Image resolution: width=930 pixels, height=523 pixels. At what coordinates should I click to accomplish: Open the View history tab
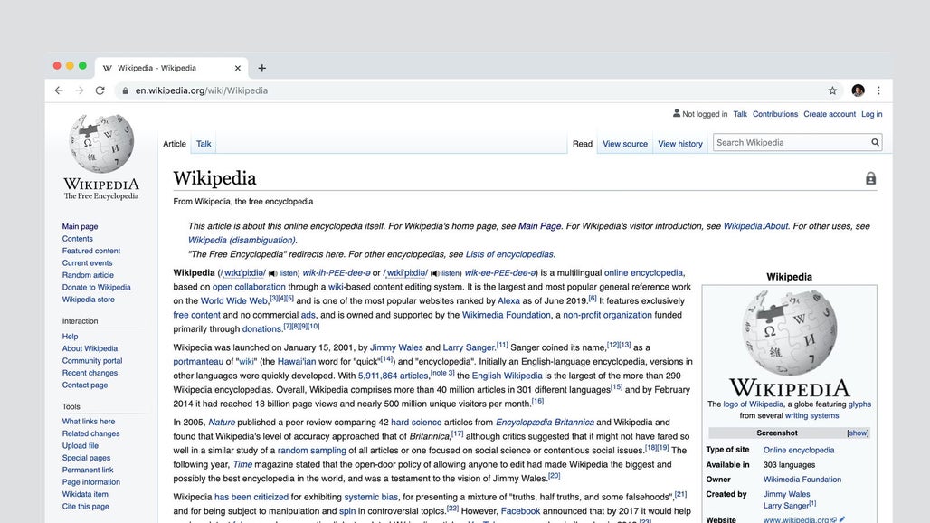(x=679, y=144)
